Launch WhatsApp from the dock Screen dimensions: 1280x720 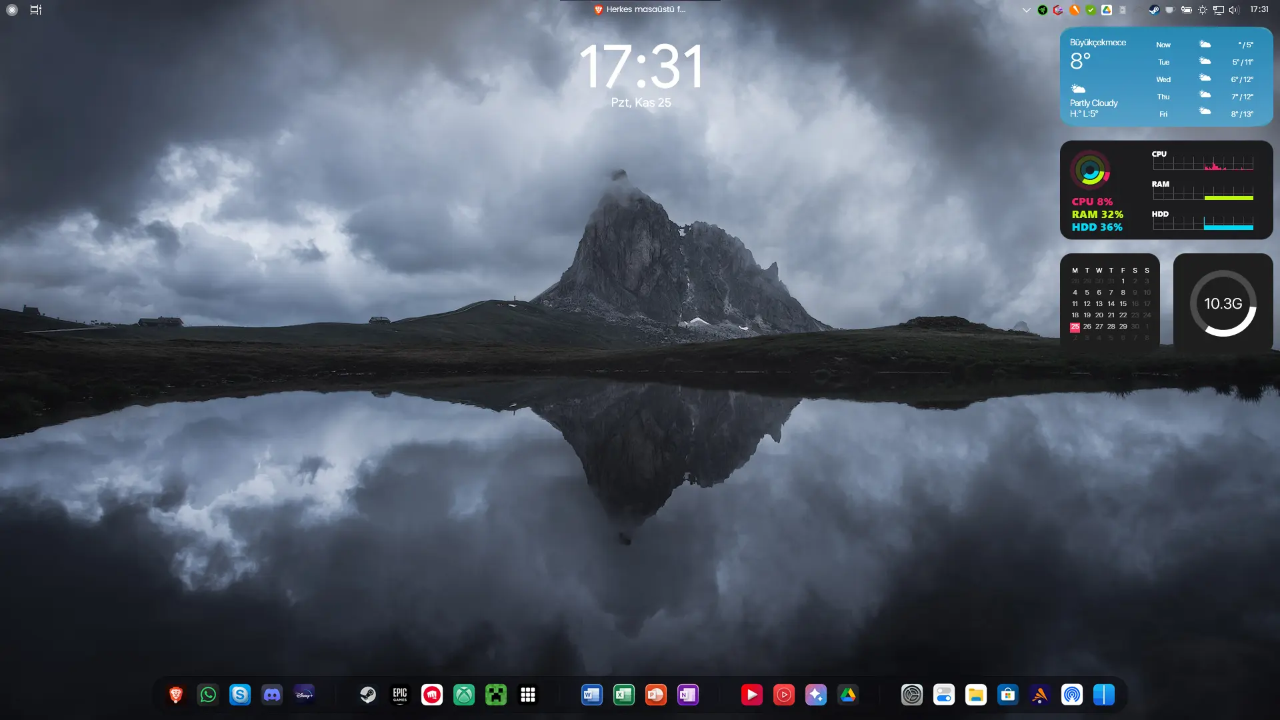coord(208,695)
